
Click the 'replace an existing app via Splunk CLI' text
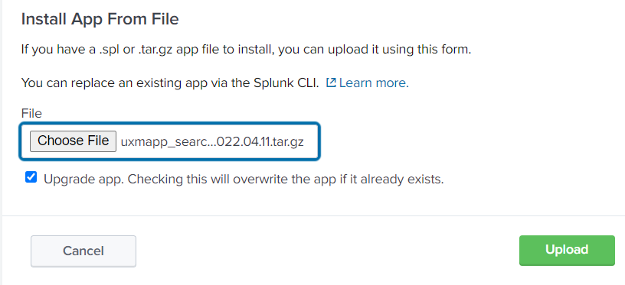click(x=170, y=83)
